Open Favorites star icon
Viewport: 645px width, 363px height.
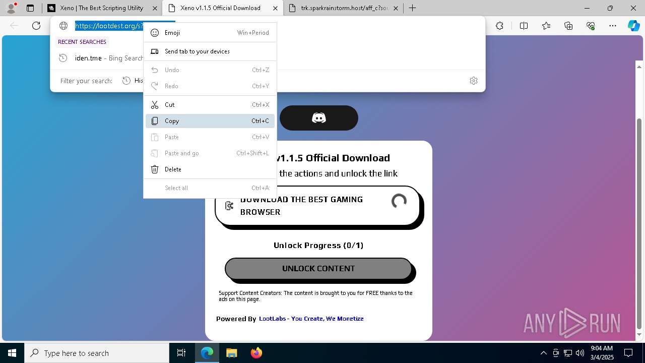(546, 26)
